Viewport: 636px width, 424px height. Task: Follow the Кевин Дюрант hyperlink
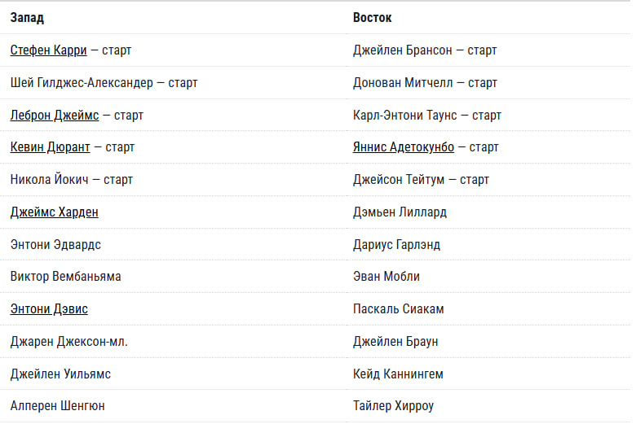tap(50, 147)
